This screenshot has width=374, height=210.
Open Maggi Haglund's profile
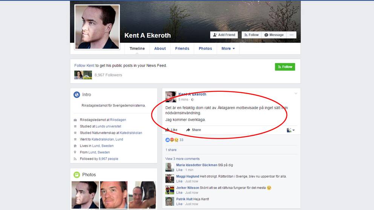187,177
